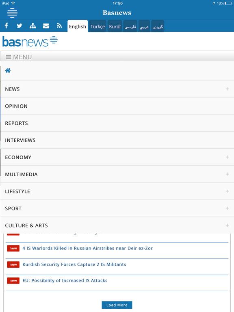Open 'Kurdish Security Forces Capture 2 IS Militants'

(74, 264)
